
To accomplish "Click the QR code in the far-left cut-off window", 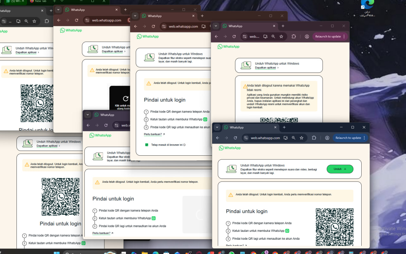I will 37,103.
